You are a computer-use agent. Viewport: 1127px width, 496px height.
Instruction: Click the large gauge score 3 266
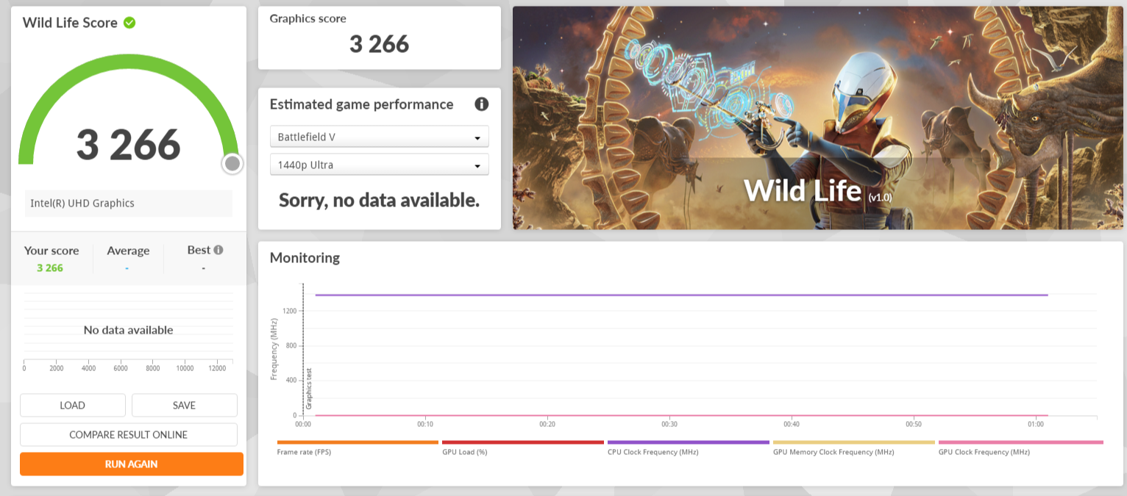click(x=129, y=144)
